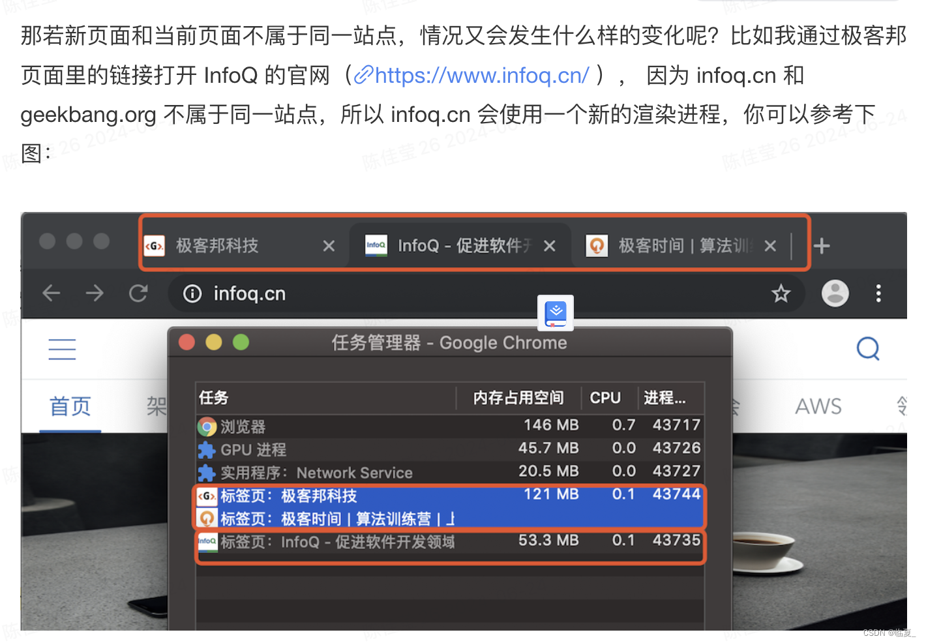Open the Chrome profile avatar

(835, 293)
